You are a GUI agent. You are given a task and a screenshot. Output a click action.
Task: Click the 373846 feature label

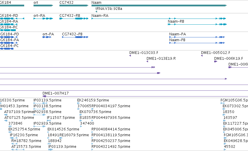pos(15,123)
